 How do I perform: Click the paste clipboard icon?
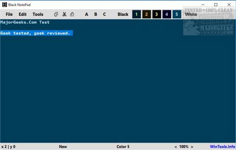[72, 14]
